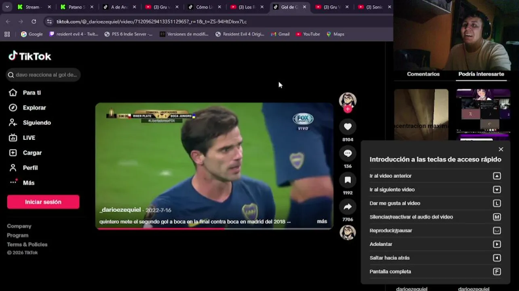
Task: Open the Versiones de modifi... bookmark
Action: pos(184,34)
